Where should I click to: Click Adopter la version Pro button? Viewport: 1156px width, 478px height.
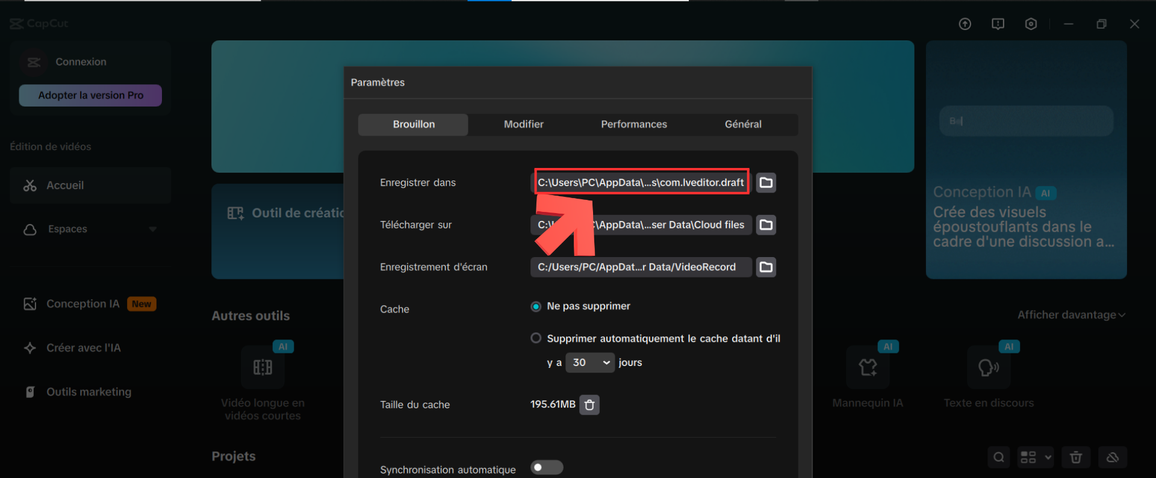tap(90, 96)
